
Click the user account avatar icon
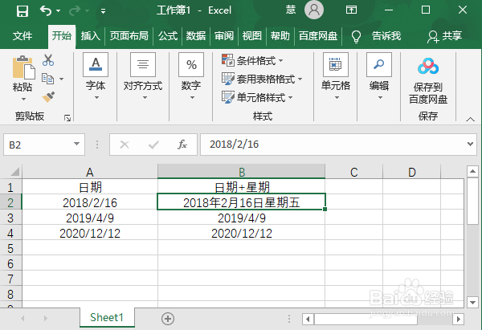point(314,10)
